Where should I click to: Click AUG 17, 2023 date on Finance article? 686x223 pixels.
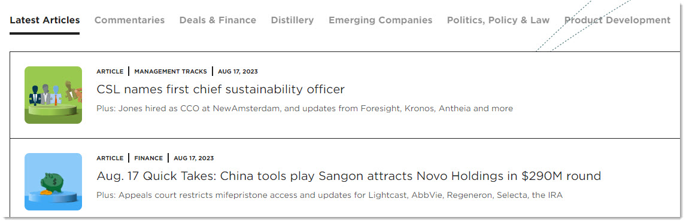point(194,158)
